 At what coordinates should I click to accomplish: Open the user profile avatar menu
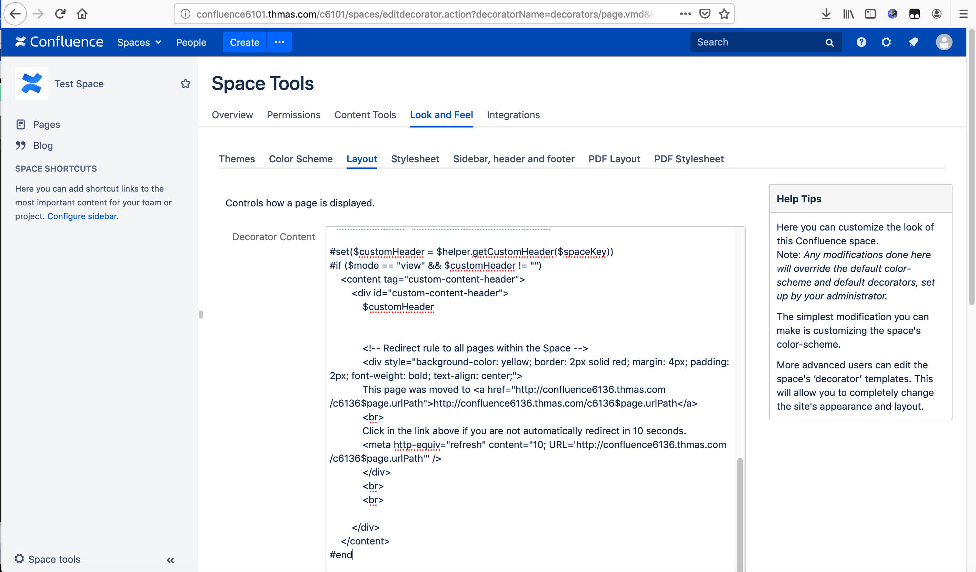tap(944, 42)
